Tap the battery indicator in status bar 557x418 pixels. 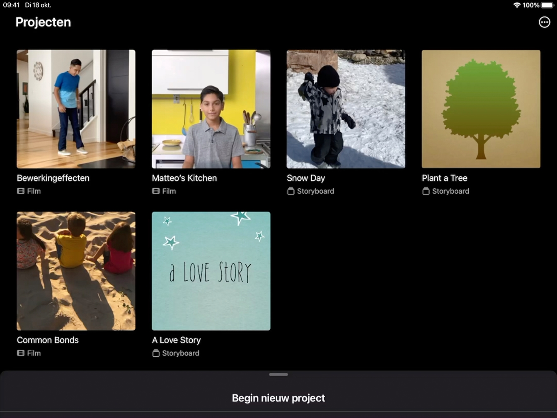(547, 5)
